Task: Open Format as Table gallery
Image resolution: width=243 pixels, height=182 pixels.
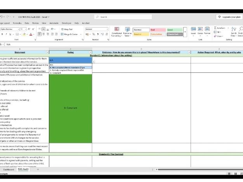Action: tap(127, 32)
